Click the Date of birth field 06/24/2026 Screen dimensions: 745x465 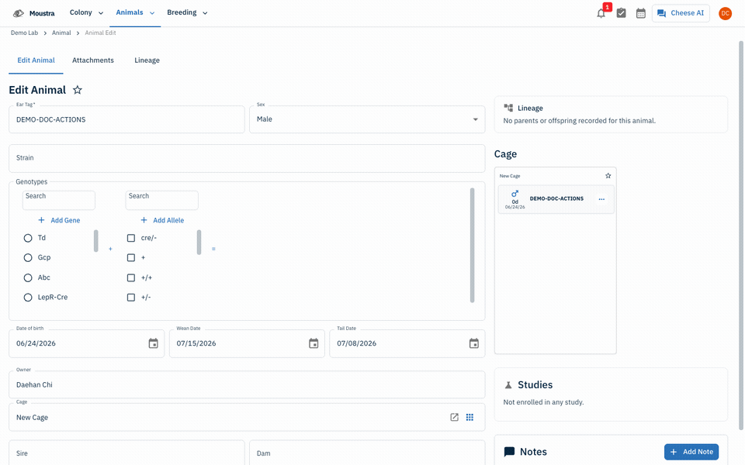click(86, 343)
